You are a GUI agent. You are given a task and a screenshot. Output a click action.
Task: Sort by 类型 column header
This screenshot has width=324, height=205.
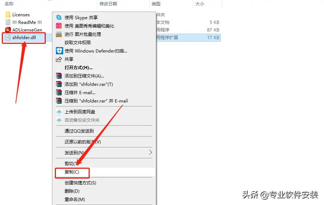pyautogui.click(x=156, y=4)
